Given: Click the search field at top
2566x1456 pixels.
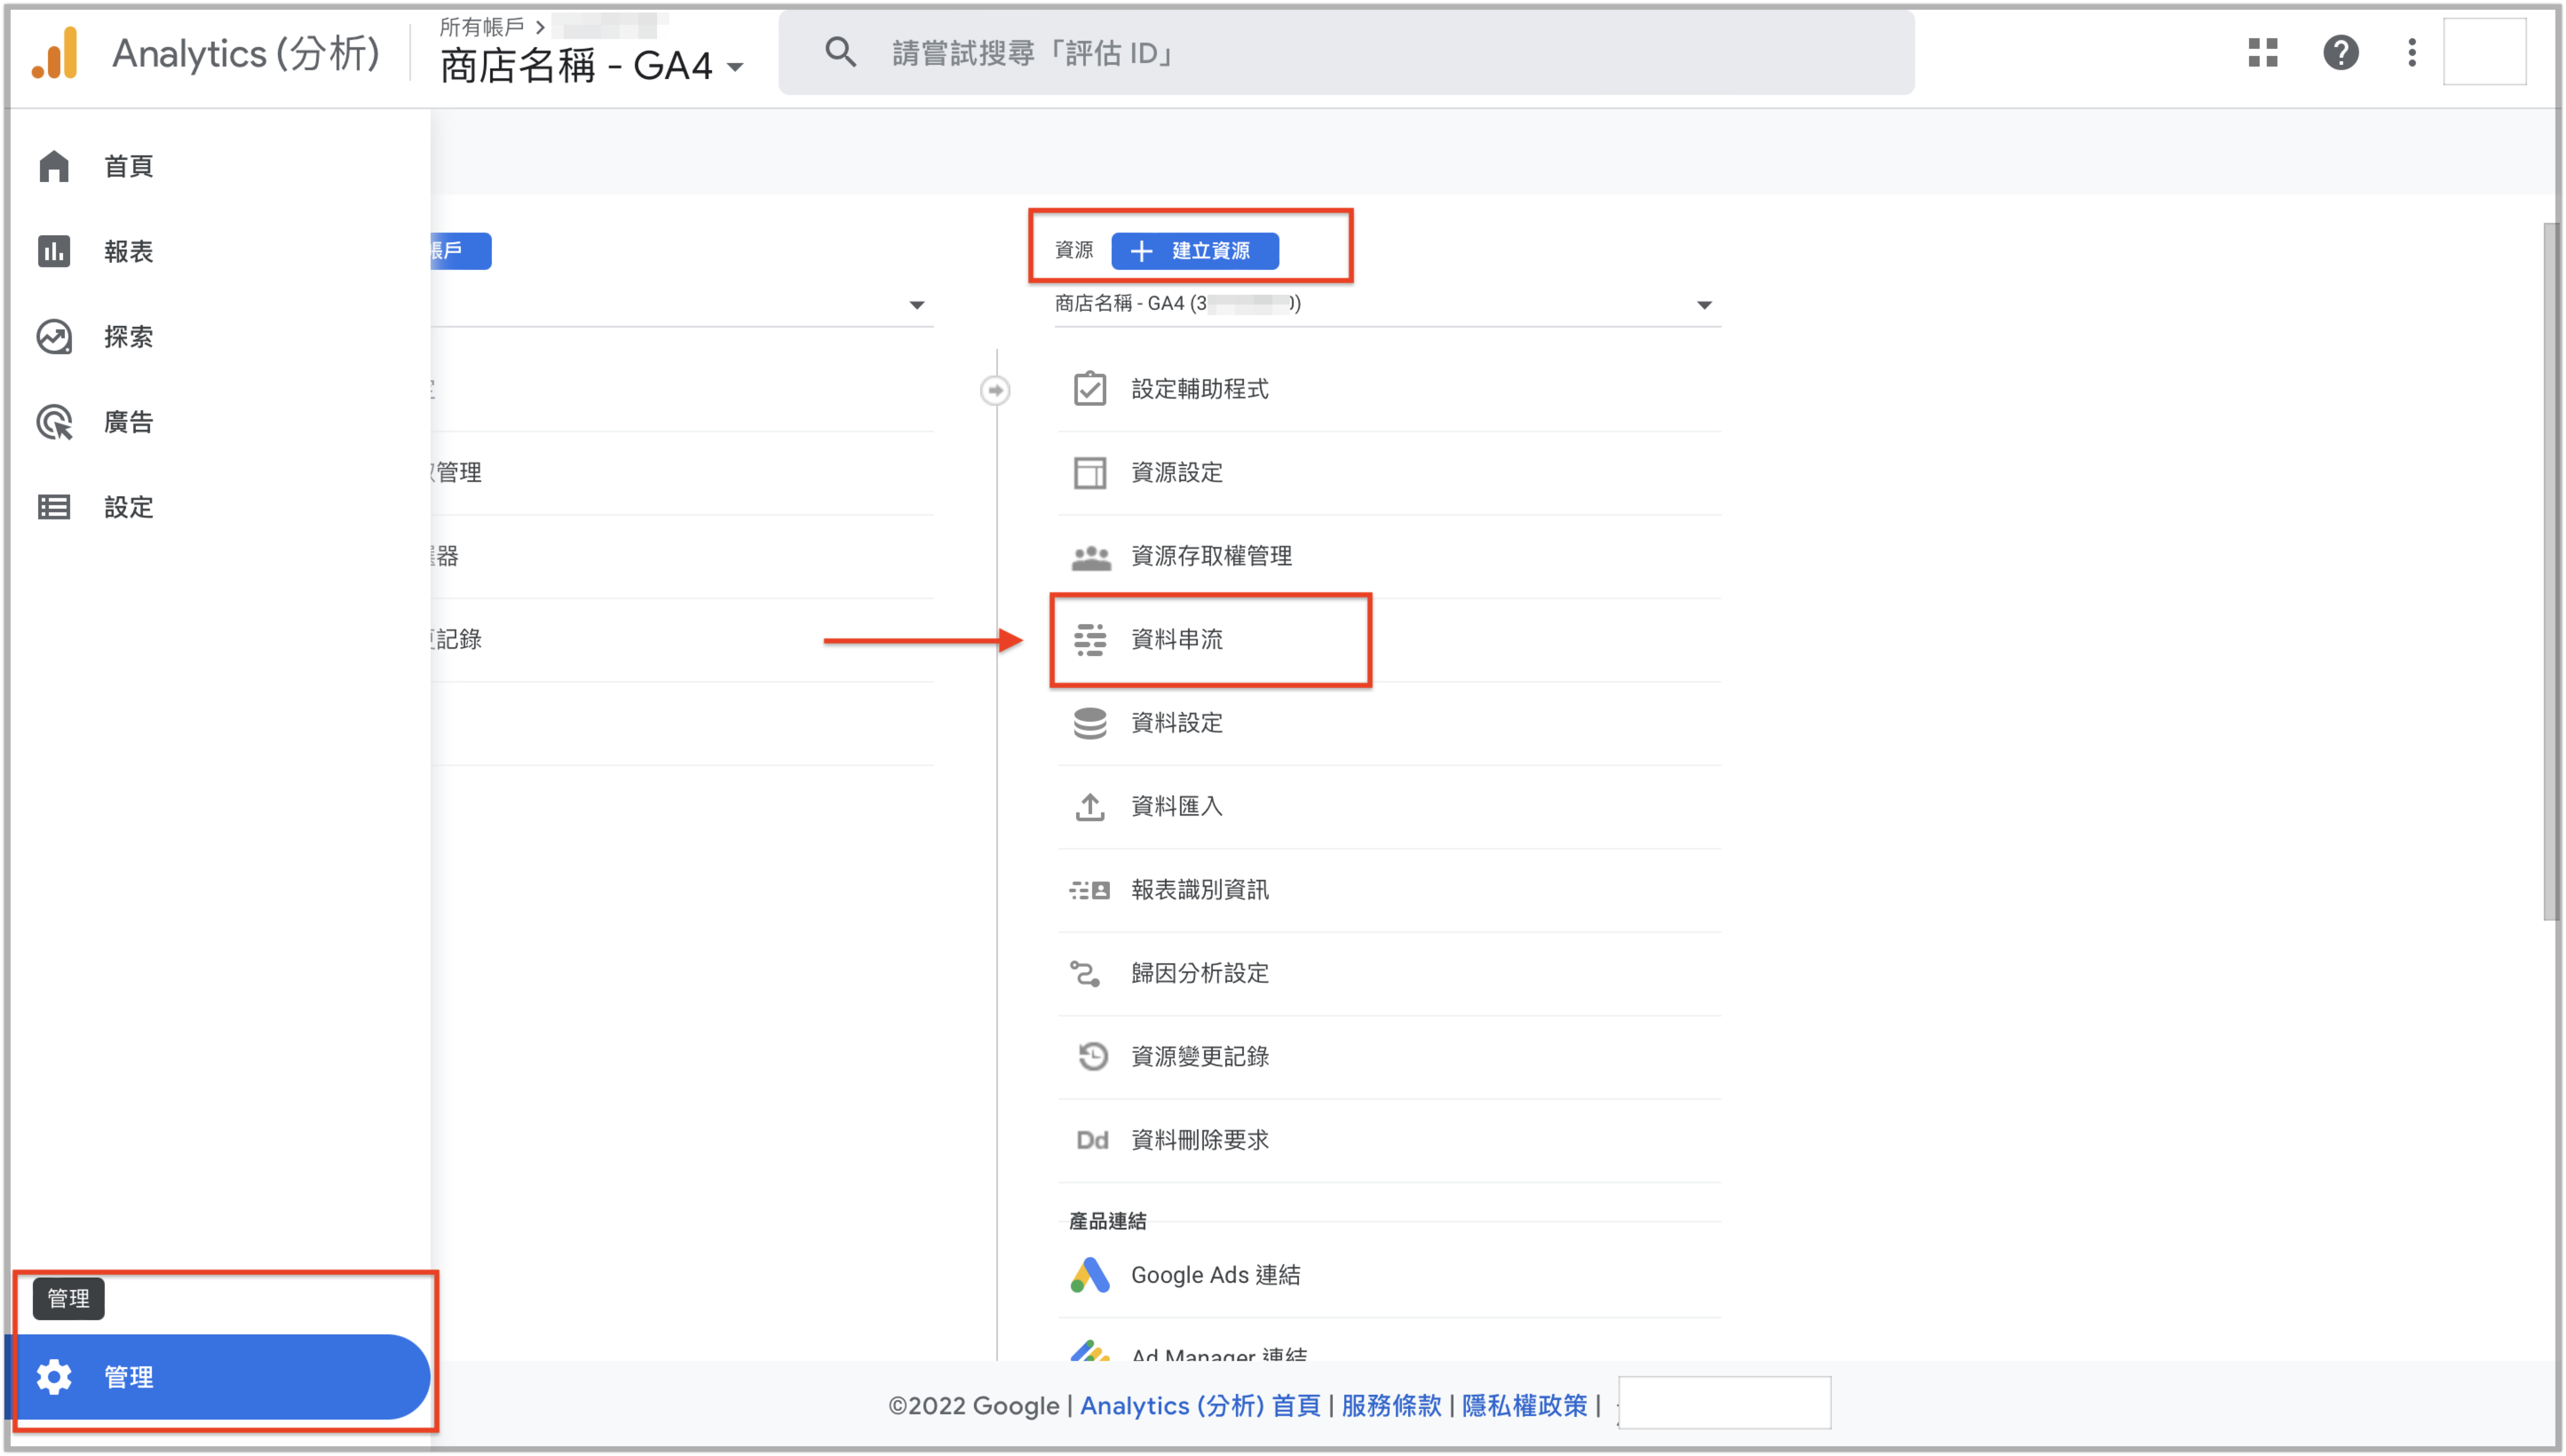Looking at the screenshot, I should point(1346,53).
